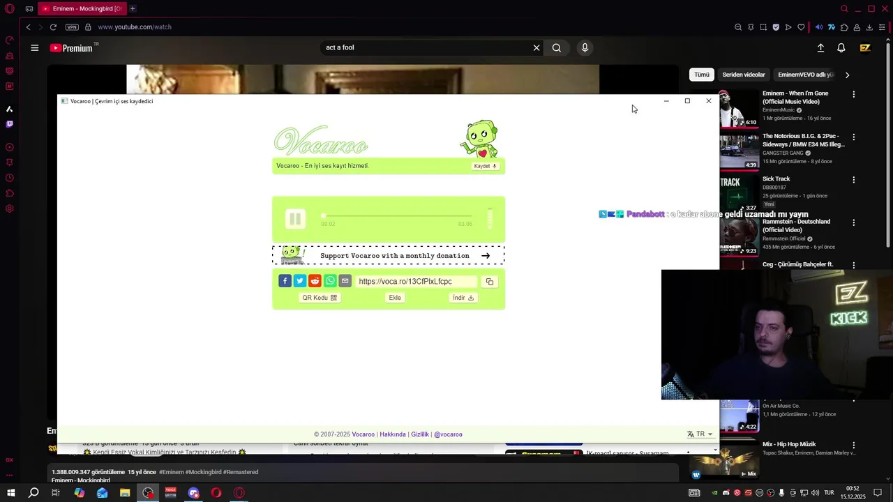The width and height of the screenshot is (893, 502).
Task: Open Windows notification center icon
Action: [878, 493]
